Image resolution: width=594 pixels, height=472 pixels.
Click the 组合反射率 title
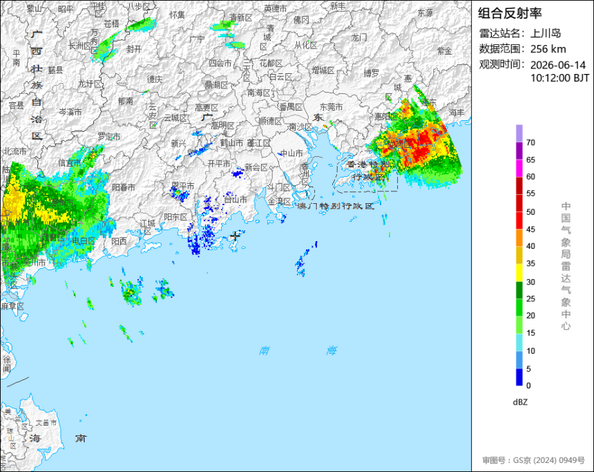510,13
